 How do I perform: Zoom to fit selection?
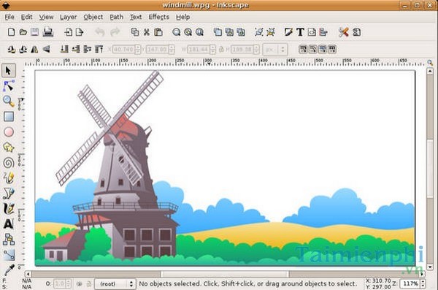176,32
